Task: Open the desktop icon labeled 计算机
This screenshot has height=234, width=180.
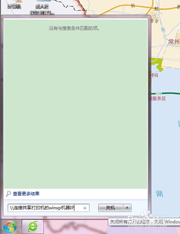Action: [14, 4]
